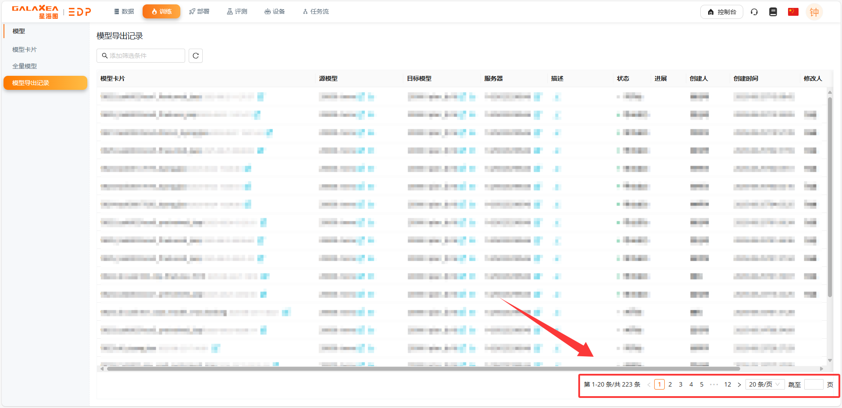Screen dimensions: 842x408
Task: Open the 任务流 navigation tab
Action: click(x=315, y=11)
